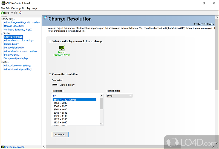Click the Restore Defaults link
This screenshot has height=149, width=219.
pyautogui.click(x=204, y=24)
